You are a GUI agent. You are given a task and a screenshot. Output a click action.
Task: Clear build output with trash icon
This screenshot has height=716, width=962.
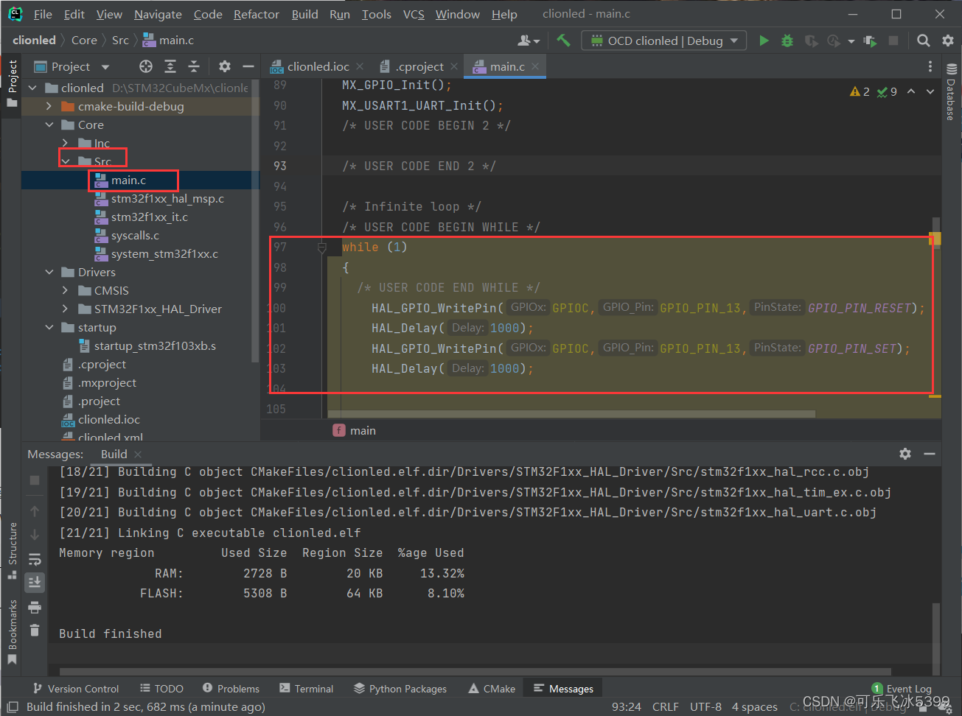(x=35, y=630)
